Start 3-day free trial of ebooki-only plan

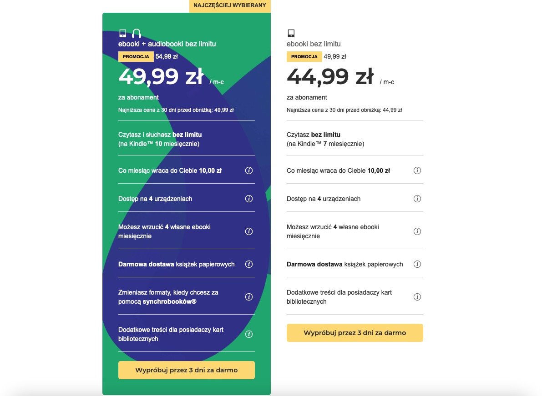pos(355,333)
